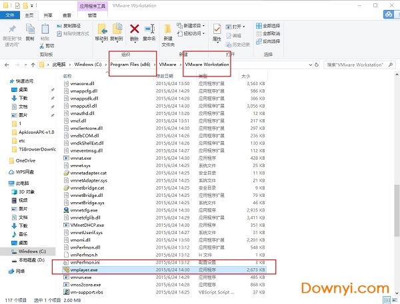The height and width of the screenshot is (304, 400).
Task: Click the blue help cloud icon
Action: pos(389,14)
